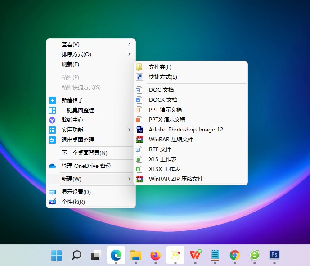
Task: Choose 下一个桌面背景(N)
Action: coord(91,153)
